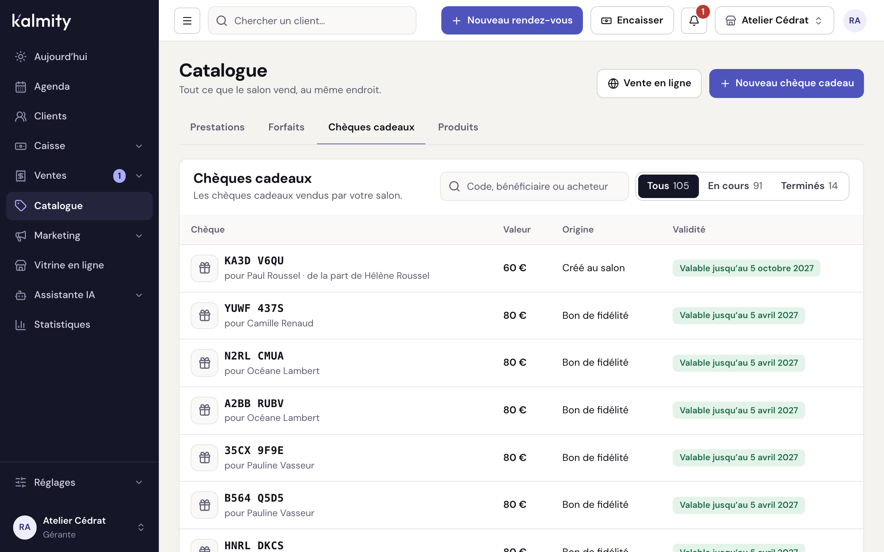Open Statistiques in the sidebar
This screenshot has height=552, width=884.
coord(79,325)
